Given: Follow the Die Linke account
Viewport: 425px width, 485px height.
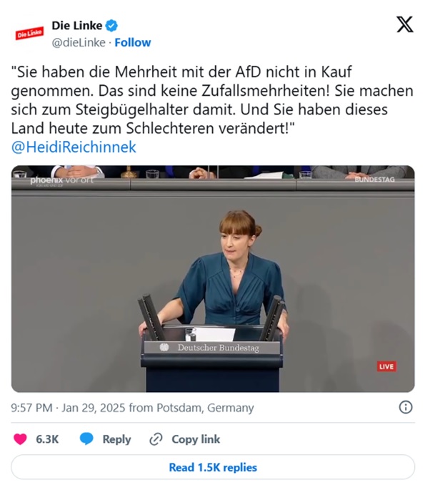Looking at the screenshot, I should [x=133, y=42].
